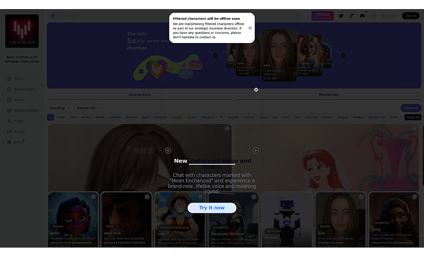Switch to the Memories tab

pyautogui.click(x=328, y=95)
